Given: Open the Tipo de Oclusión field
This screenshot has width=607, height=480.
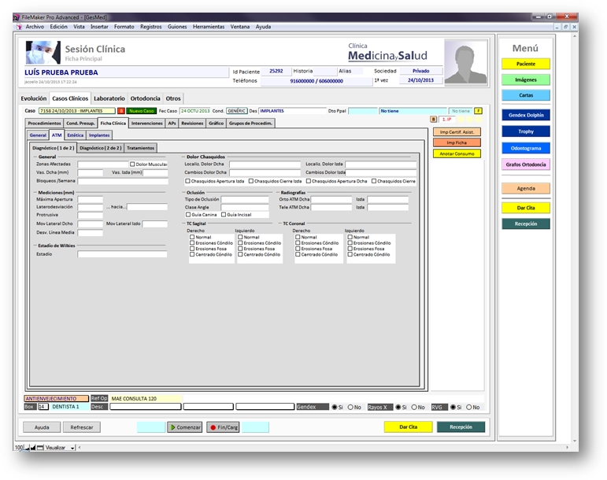Looking at the screenshot, I should tap(245, 200).
